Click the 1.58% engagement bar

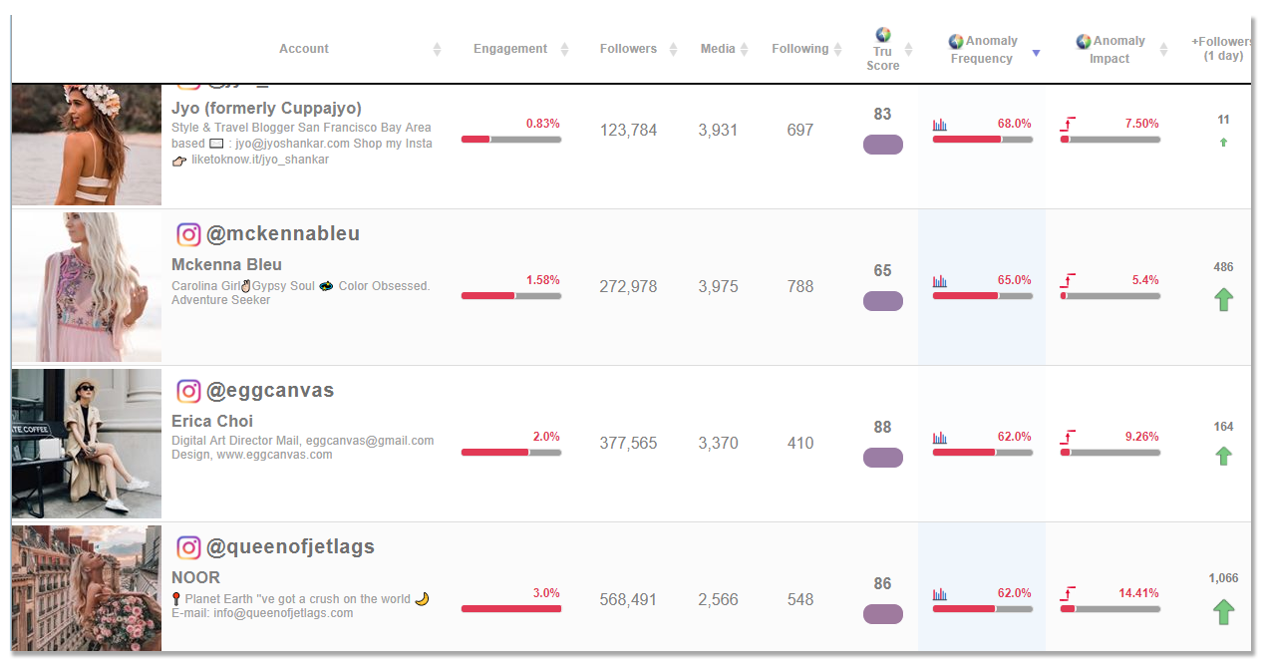pyautogui.click(x=511, y=296)
